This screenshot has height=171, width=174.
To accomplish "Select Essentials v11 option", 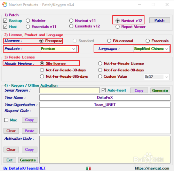I will 28,27.
